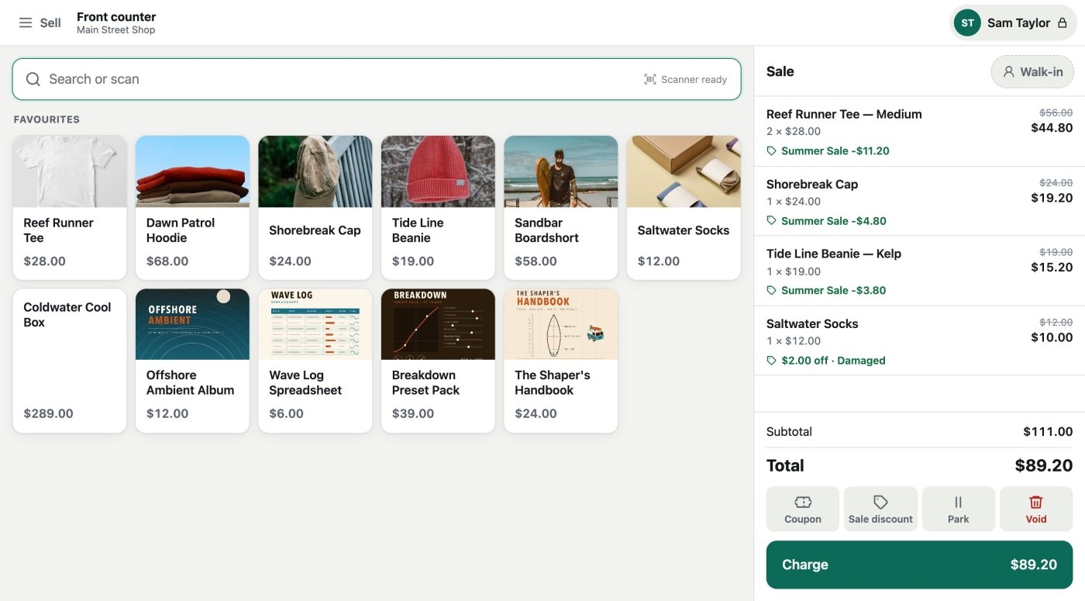Click the Front counter register title
This screenshot has height=601, width=1085.
click(116, 16)
